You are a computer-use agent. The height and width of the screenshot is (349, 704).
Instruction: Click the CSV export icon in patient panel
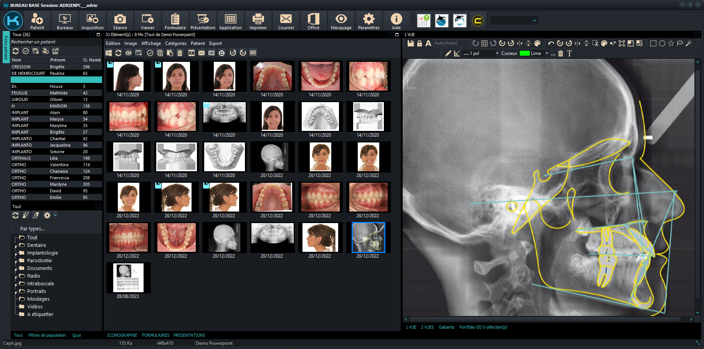click(x=56, y=51)
